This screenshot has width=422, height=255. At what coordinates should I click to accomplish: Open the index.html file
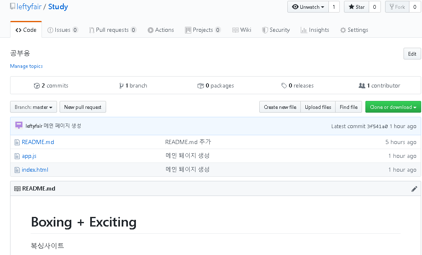click(x=35, y=170)
